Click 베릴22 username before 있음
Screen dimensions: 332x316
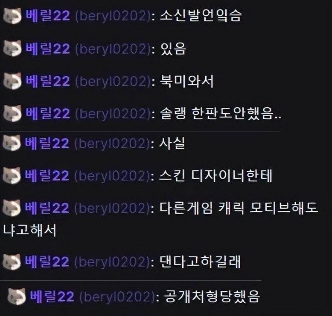[x=48, y=49]
